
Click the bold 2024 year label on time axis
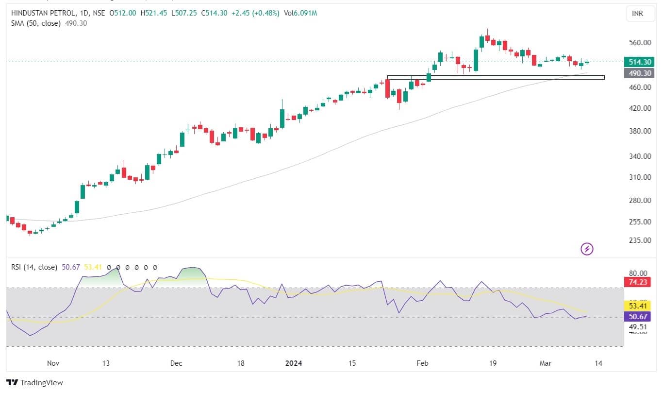tap(294, 363)
